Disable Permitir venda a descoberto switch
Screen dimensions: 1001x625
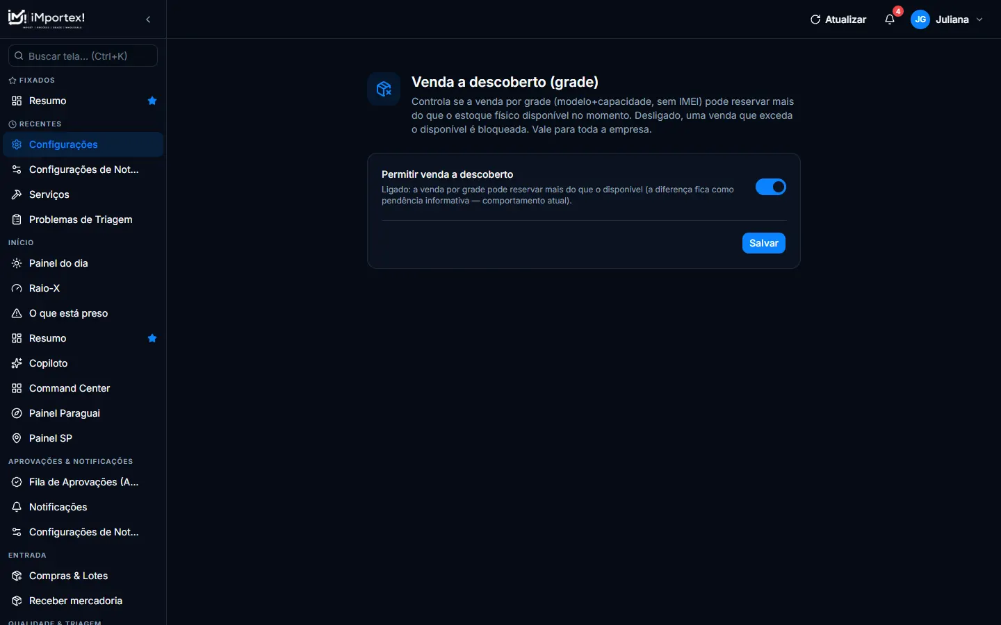[771, 187]
